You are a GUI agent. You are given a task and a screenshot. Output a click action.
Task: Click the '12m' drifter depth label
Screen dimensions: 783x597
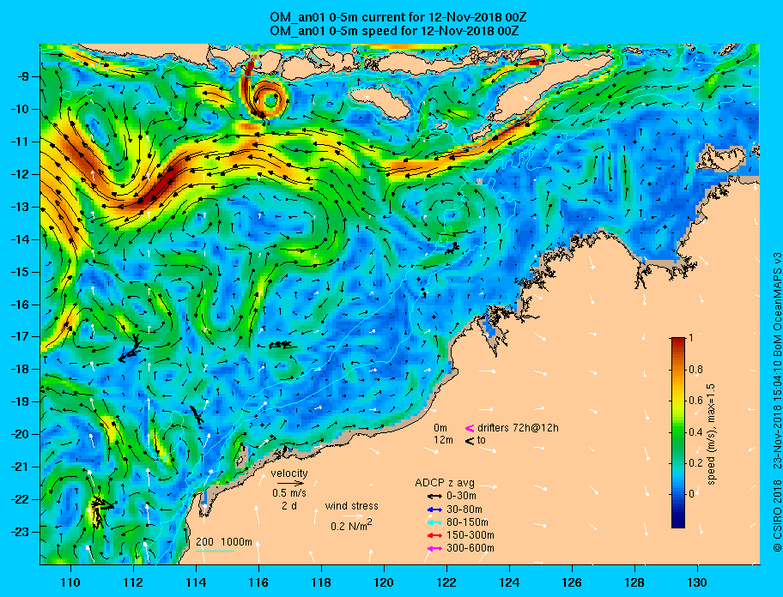point(443,440)
